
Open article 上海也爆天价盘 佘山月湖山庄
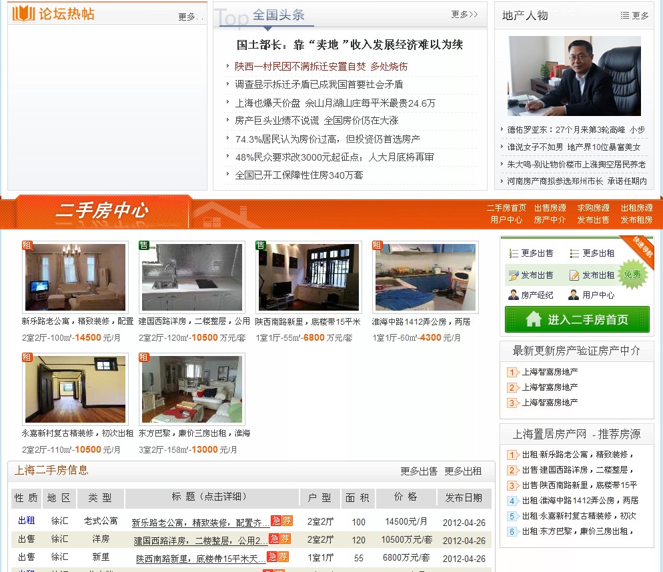pyautogui.click(x=335, y=103)
